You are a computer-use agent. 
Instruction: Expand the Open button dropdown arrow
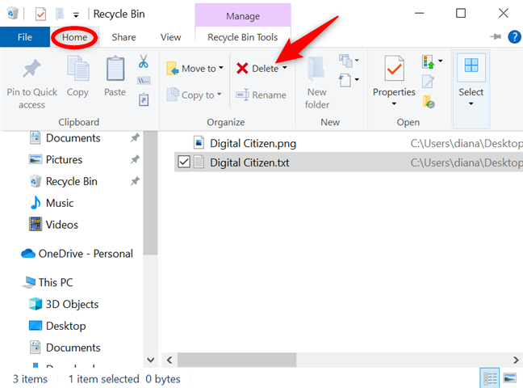click(441, 61)
